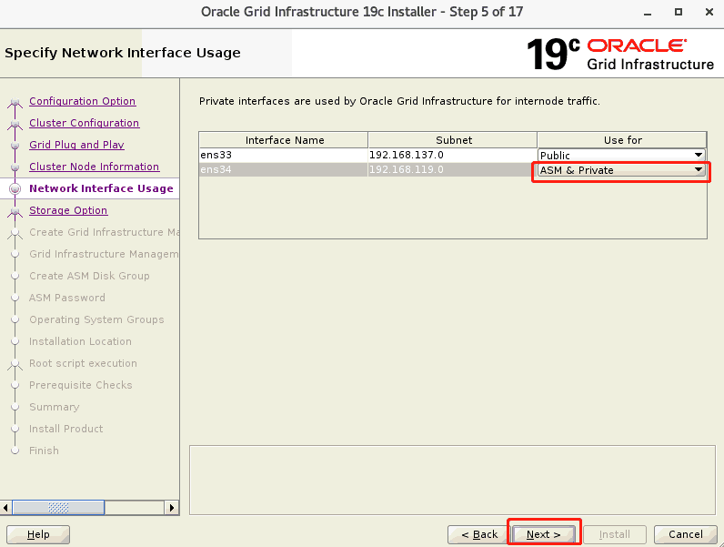
Task: Click the Help button
Action: point(38,534)
